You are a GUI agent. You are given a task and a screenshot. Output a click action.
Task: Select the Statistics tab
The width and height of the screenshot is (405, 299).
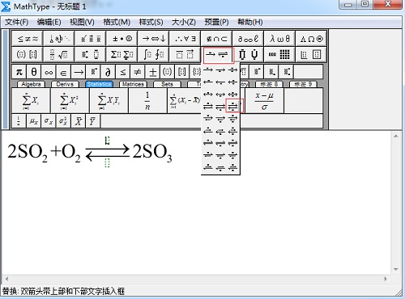click(99, 84)
